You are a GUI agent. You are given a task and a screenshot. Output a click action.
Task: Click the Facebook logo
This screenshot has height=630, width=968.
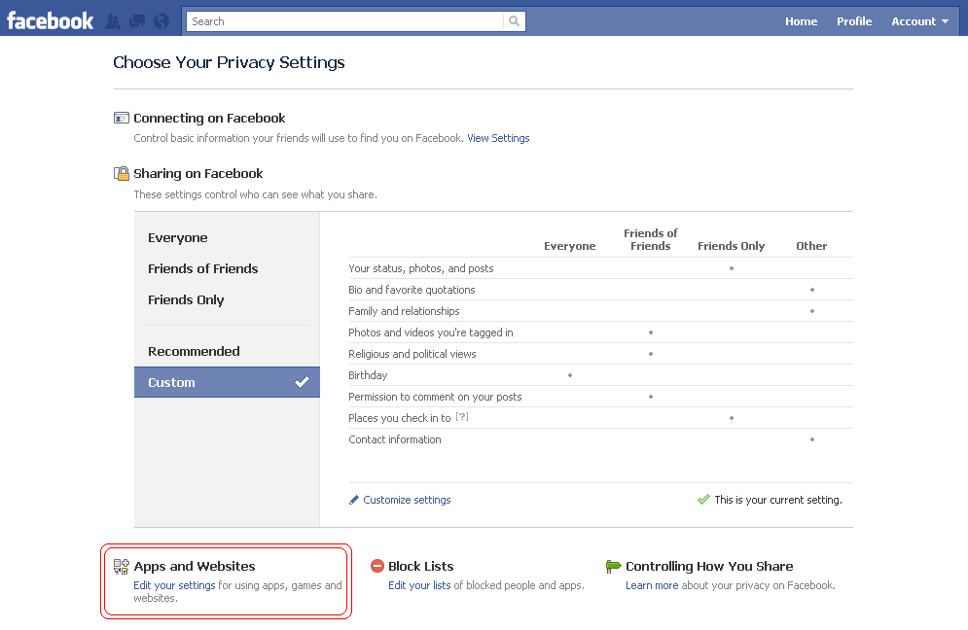50,21
